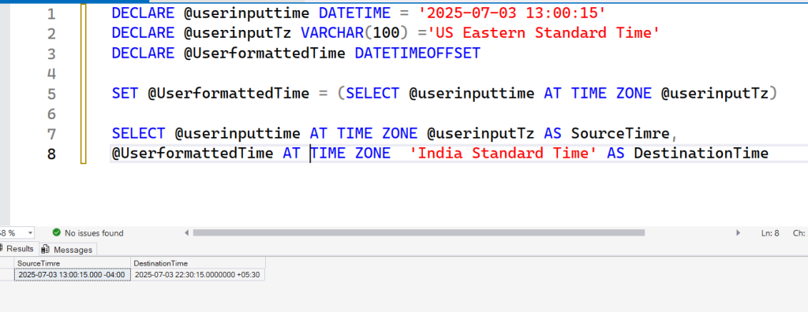Viewport: 808px width, 312px height.
Task: Switch to the Messages tab
Action: pyautogui.click(x=68, y=250)
